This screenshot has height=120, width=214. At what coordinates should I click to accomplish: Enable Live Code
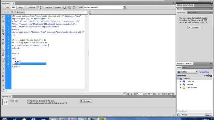click(31, 7)
